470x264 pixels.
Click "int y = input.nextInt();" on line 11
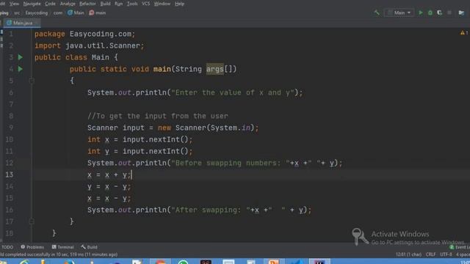pos(140,151)
